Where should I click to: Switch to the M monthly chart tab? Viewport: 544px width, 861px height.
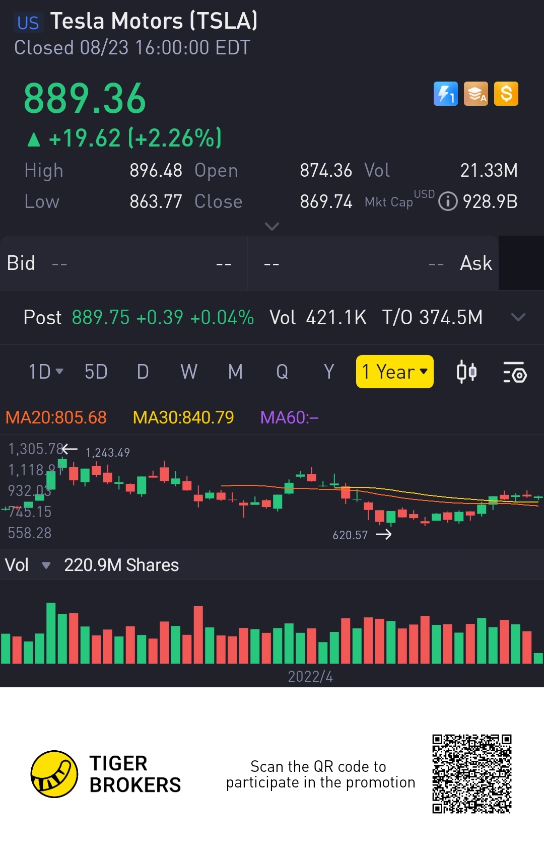[x=235, y=372]
